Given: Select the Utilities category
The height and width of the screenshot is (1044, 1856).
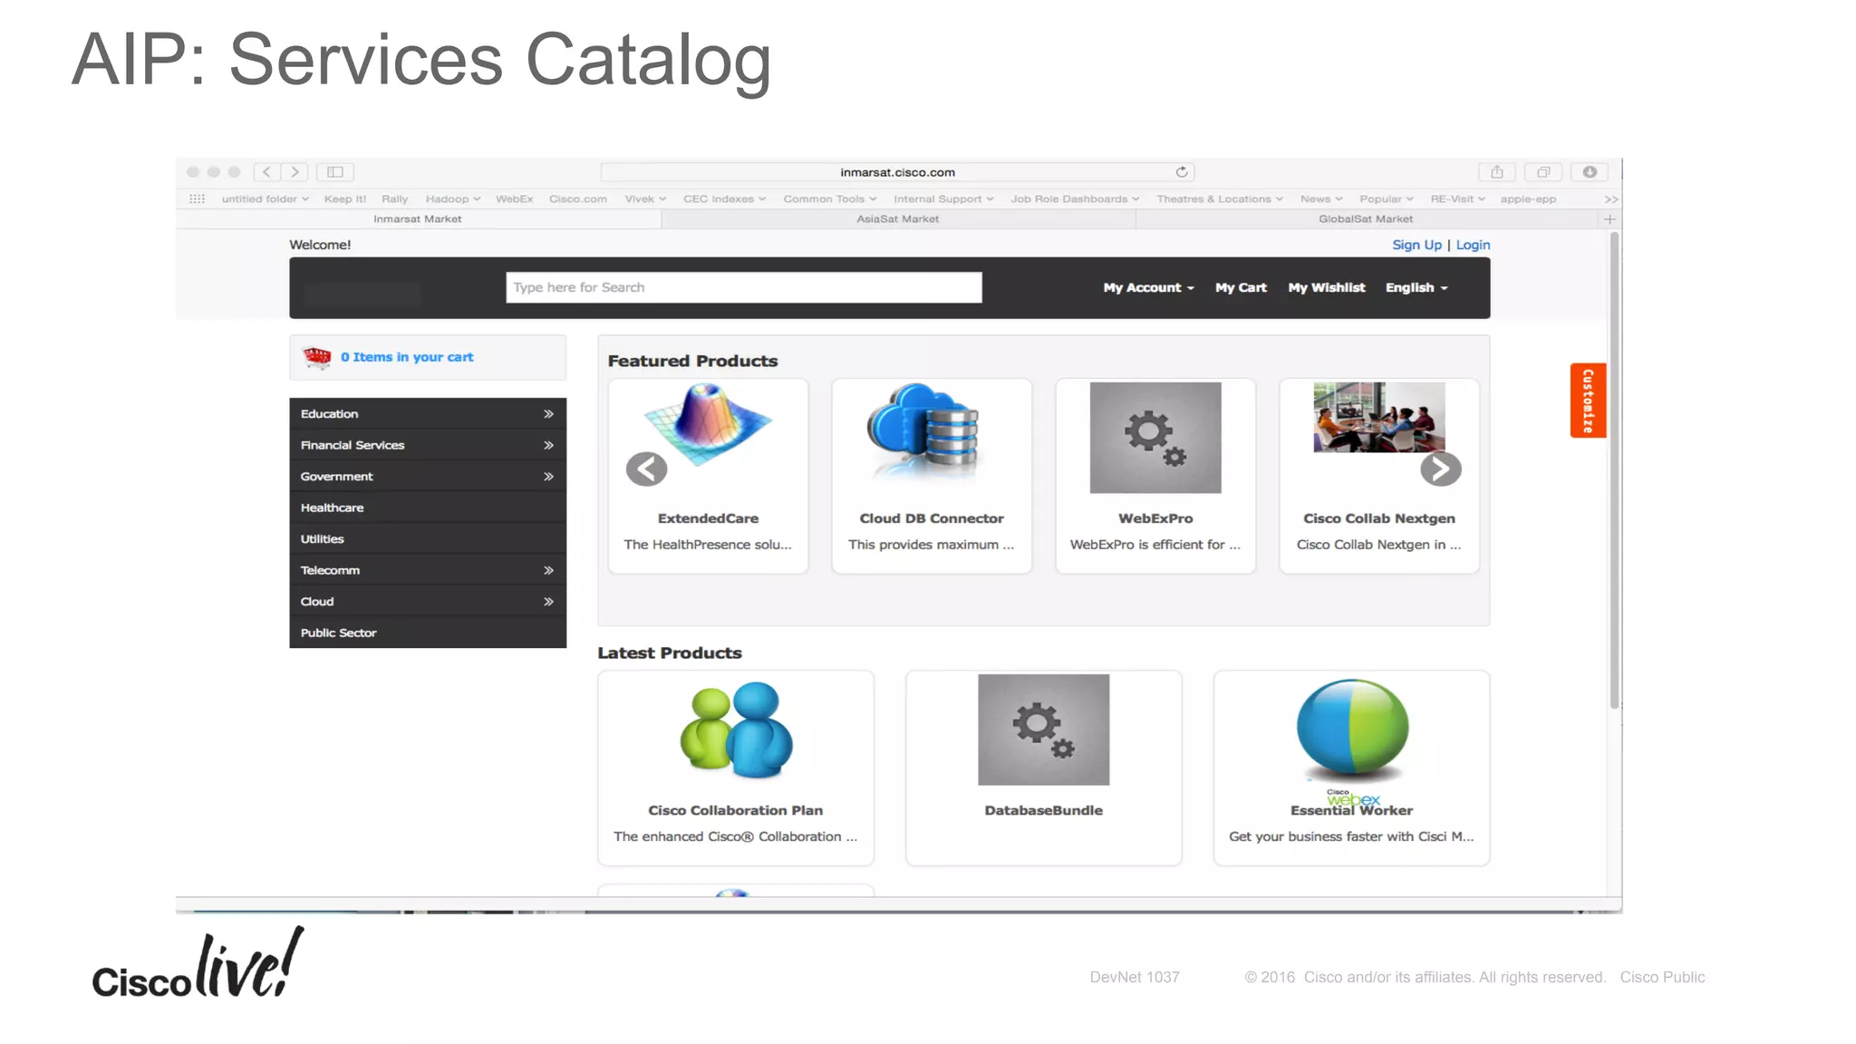Looking at the screenshot, I should (x=428, y=539).
